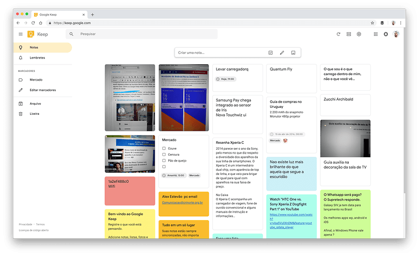Switch to list view layout
The width and height of the screenshot is (419, 256).
[x=349, y=34]
